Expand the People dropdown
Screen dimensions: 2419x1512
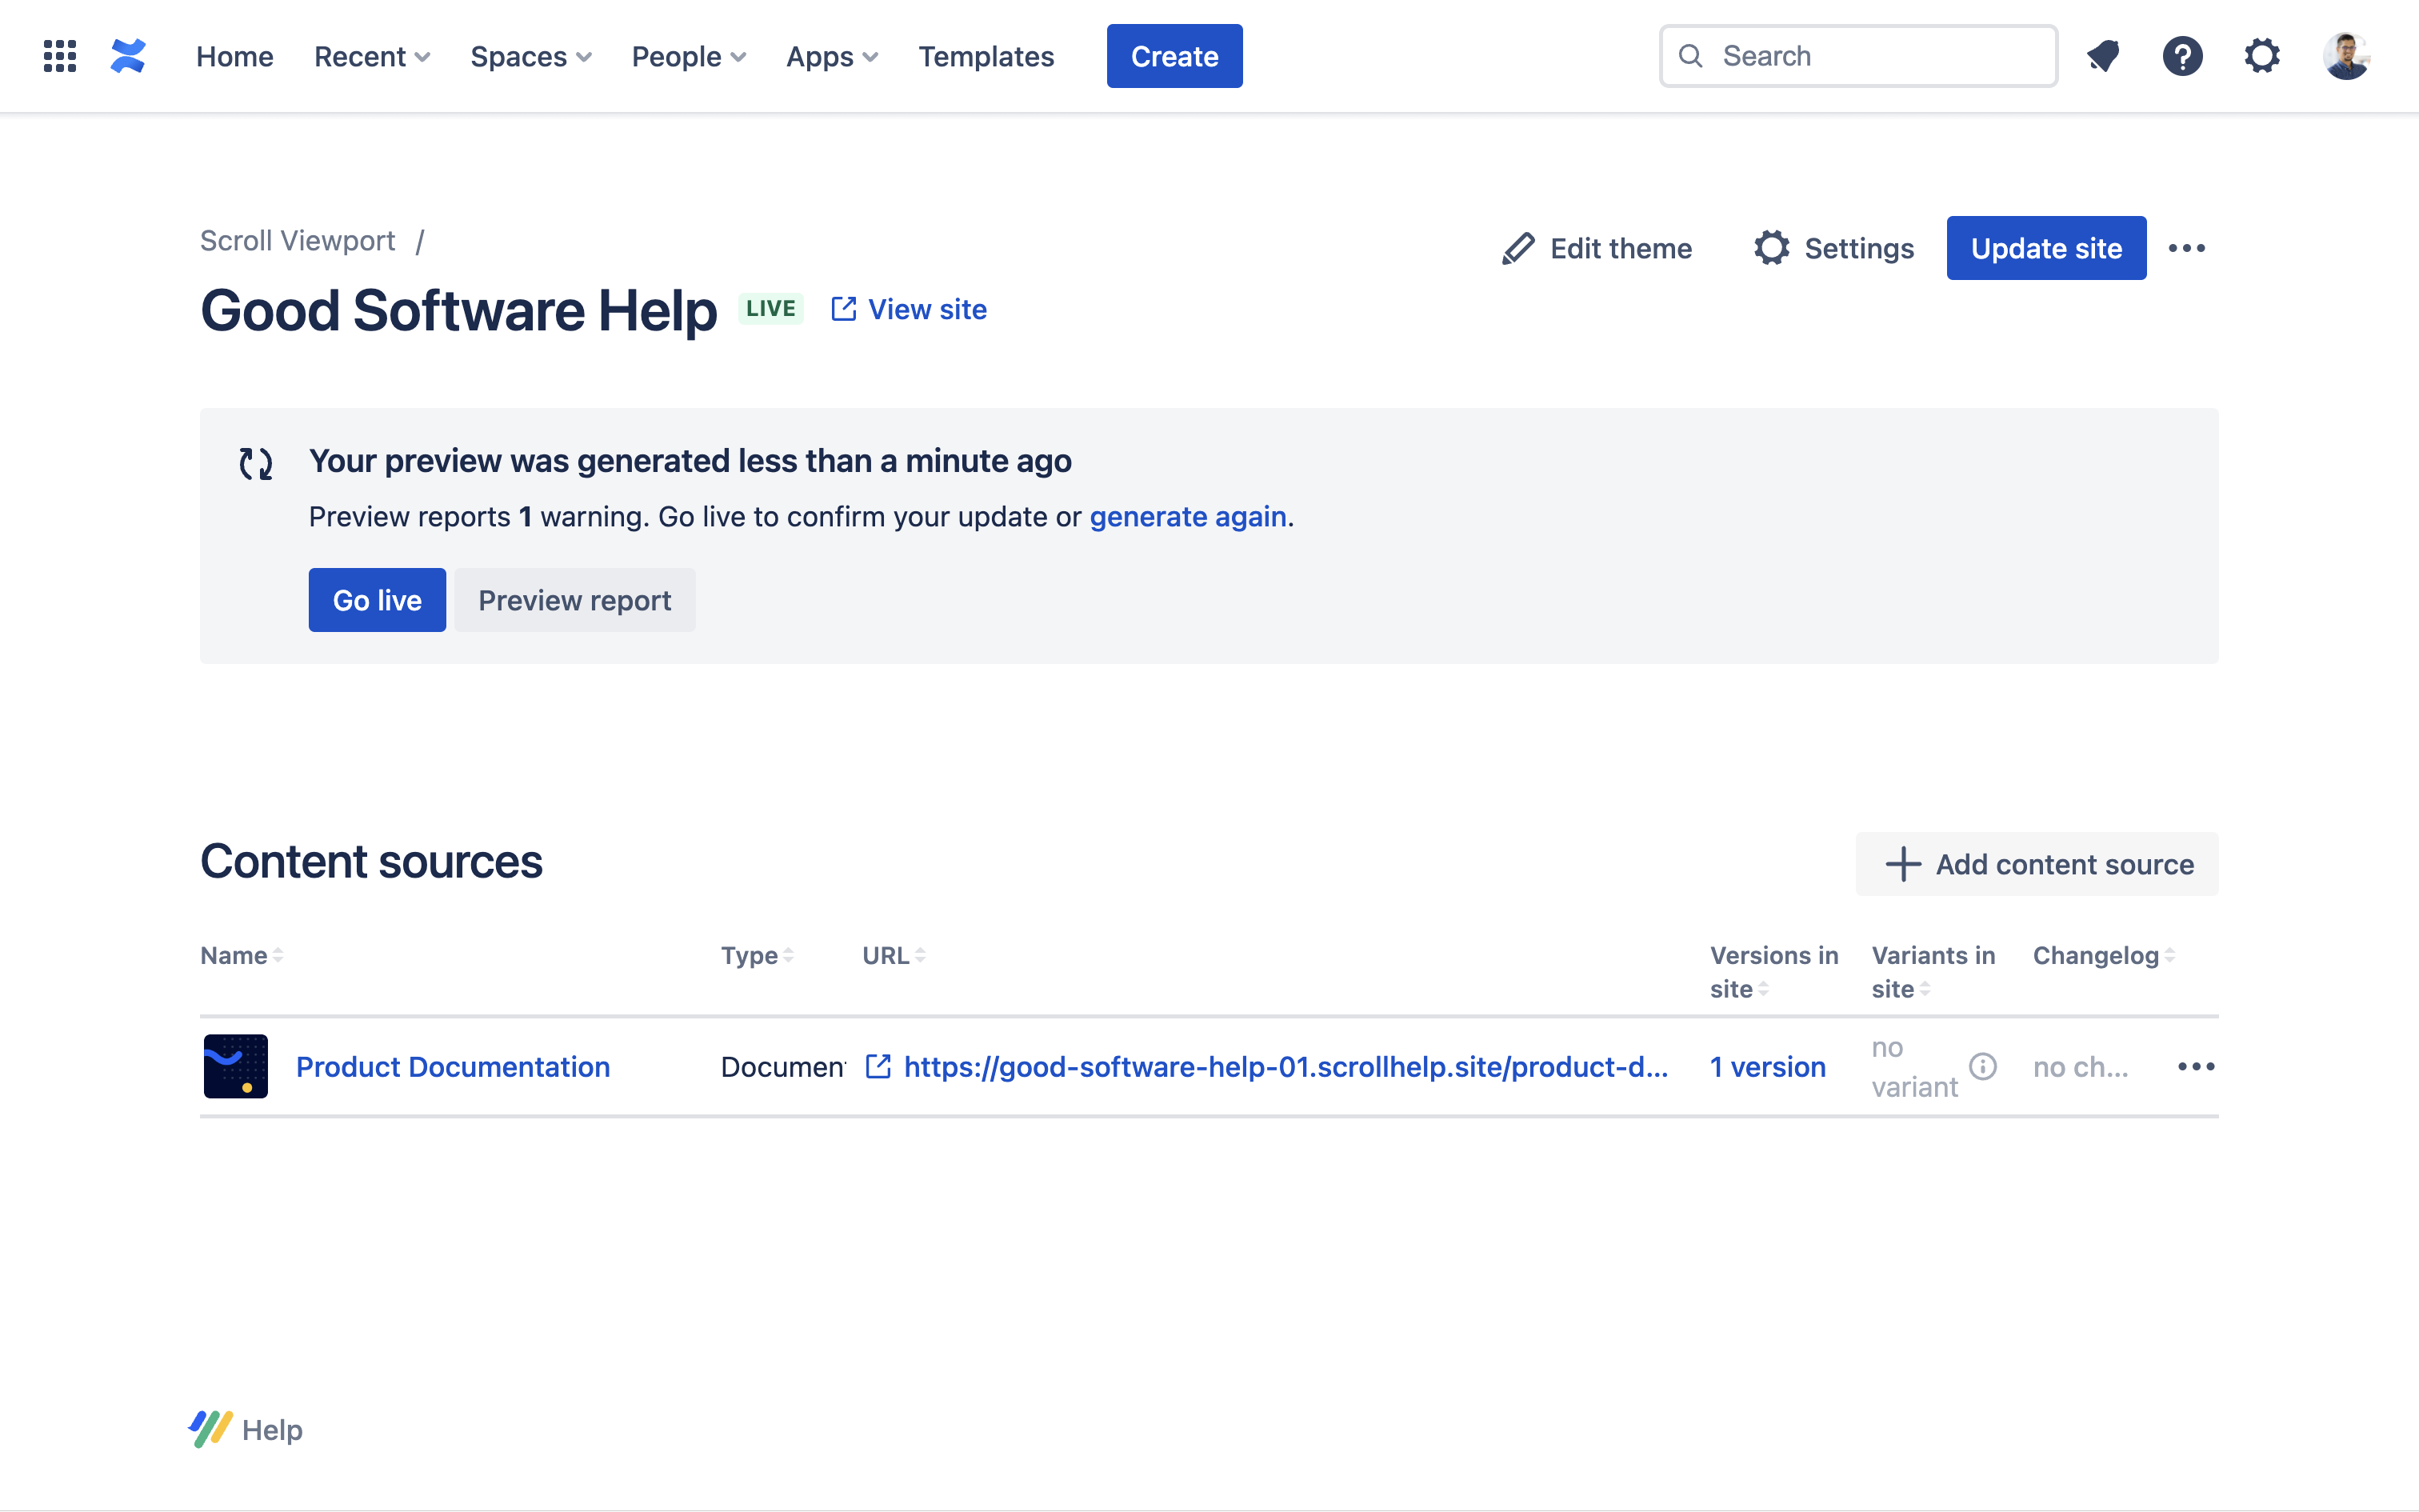click(x=689, y=56)
